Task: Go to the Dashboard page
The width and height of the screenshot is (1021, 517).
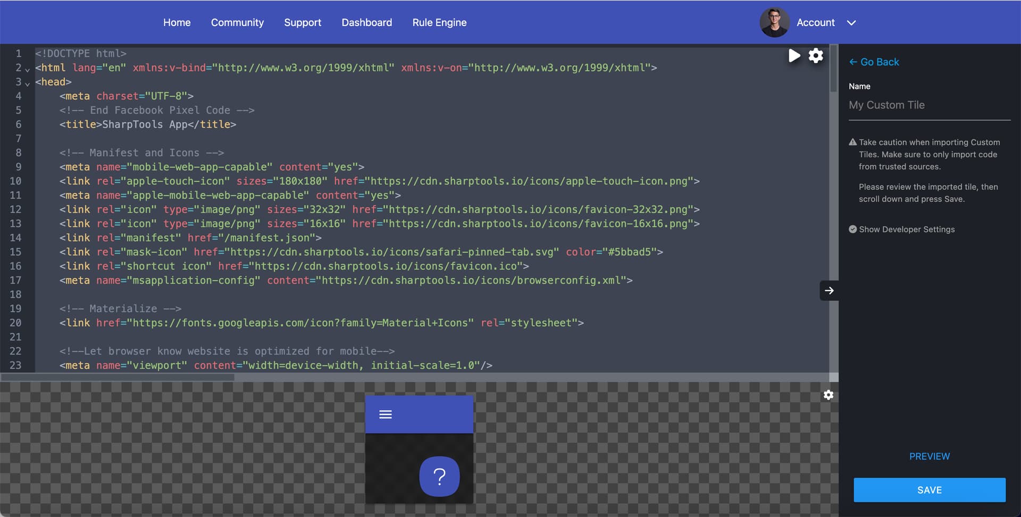Action: pyautogui.click(x=366, y=22)
